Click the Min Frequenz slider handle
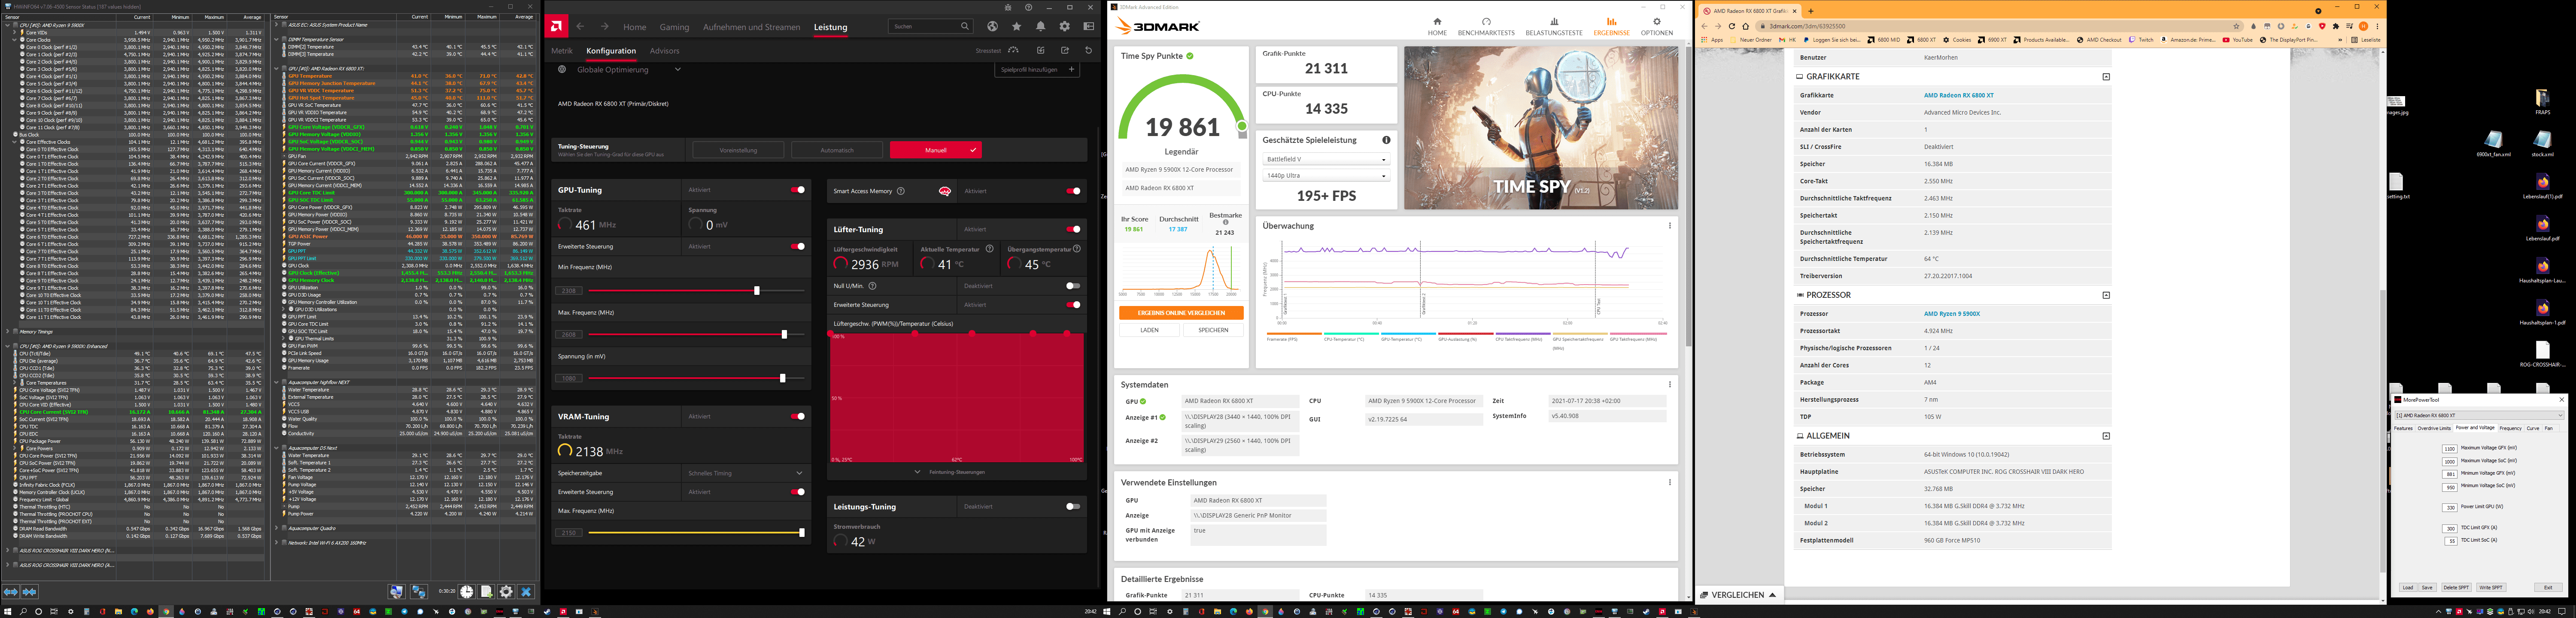This screenshot has width=2576, height=618. (x=756, y=291)
